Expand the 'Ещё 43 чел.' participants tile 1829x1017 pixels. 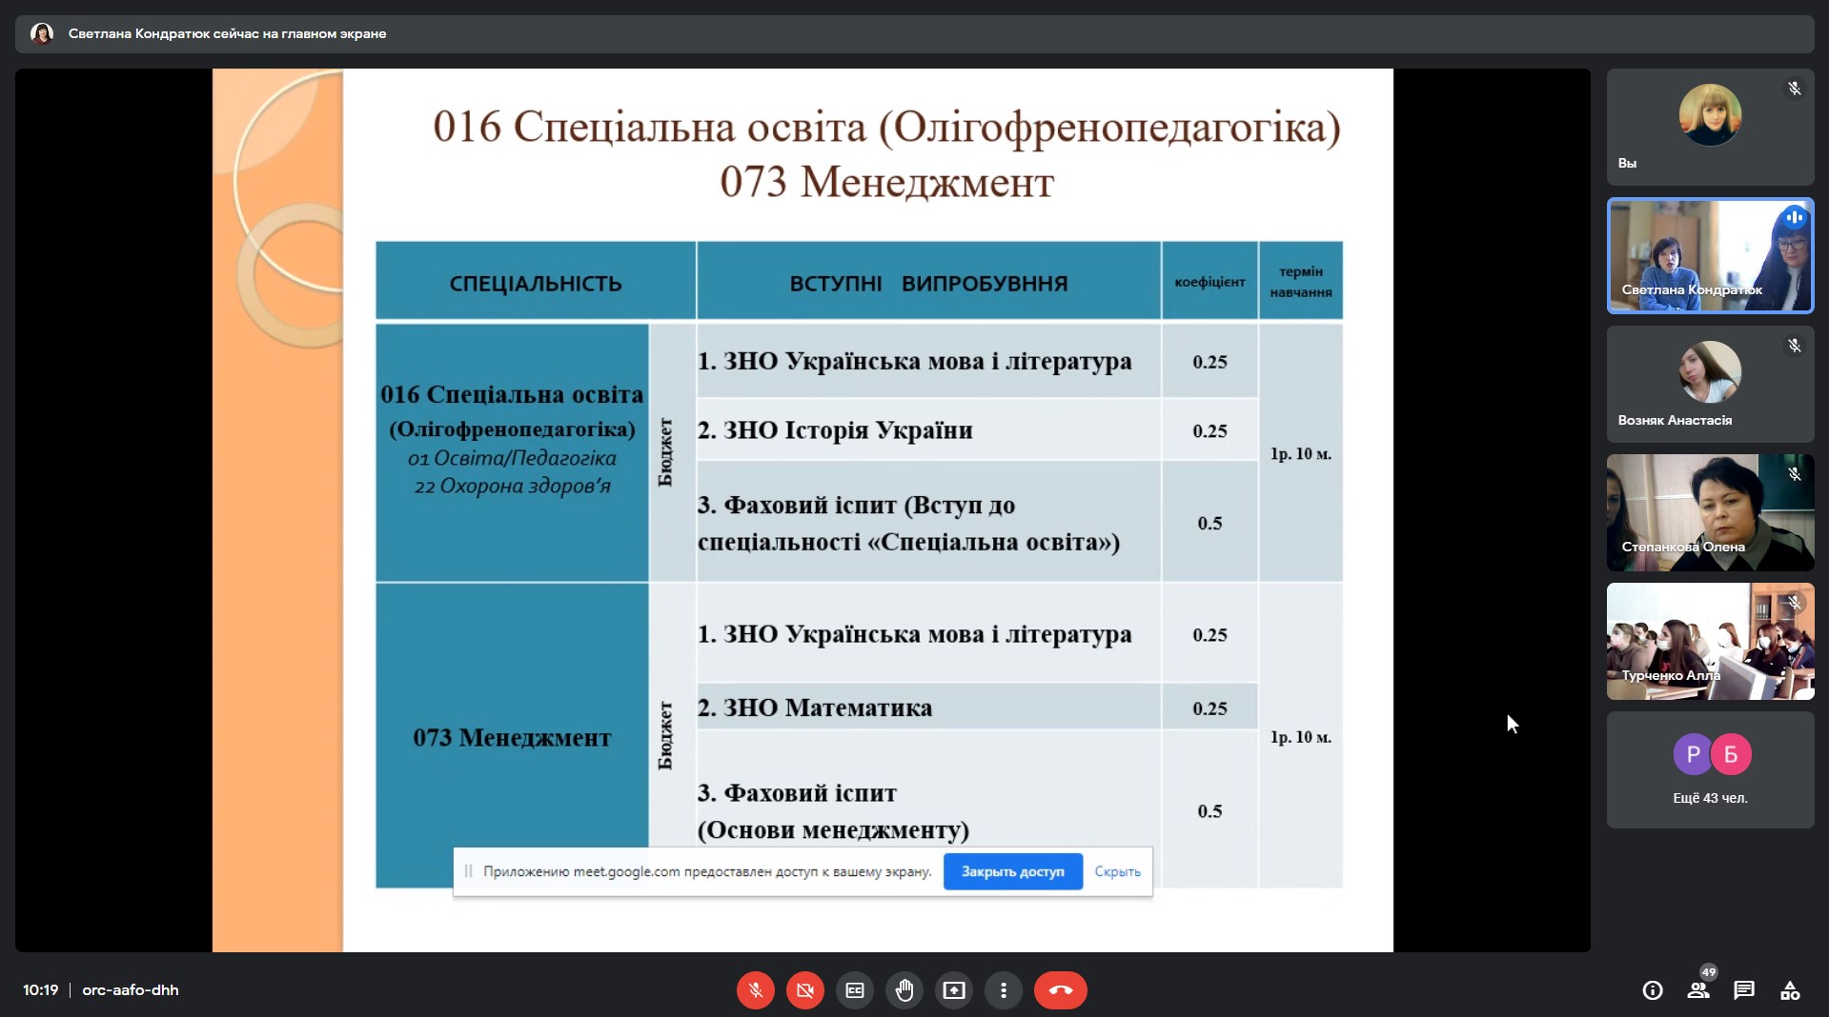pyautogui.click(x=1710, y=769)
